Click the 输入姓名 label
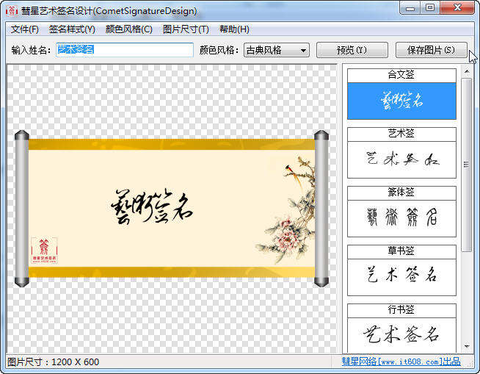This screenshot has height=374, width=480. (x=31, y=50)
